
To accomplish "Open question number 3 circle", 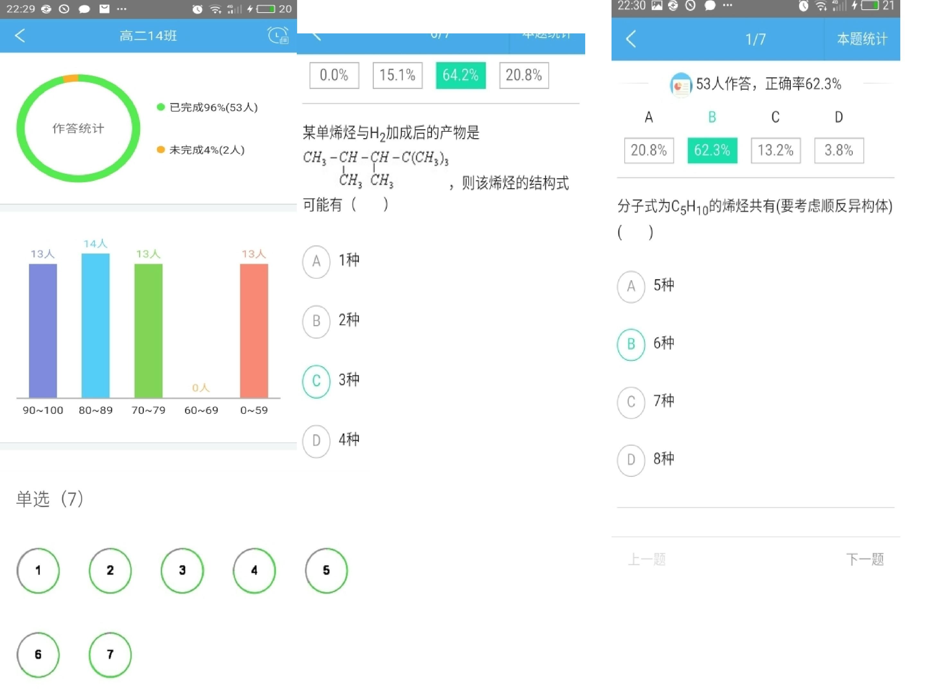I will point(182,571).
